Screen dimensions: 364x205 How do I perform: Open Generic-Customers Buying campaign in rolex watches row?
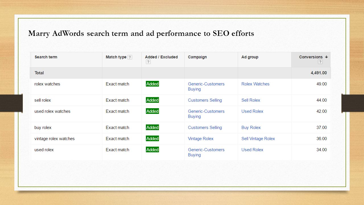tap(206, 87)
